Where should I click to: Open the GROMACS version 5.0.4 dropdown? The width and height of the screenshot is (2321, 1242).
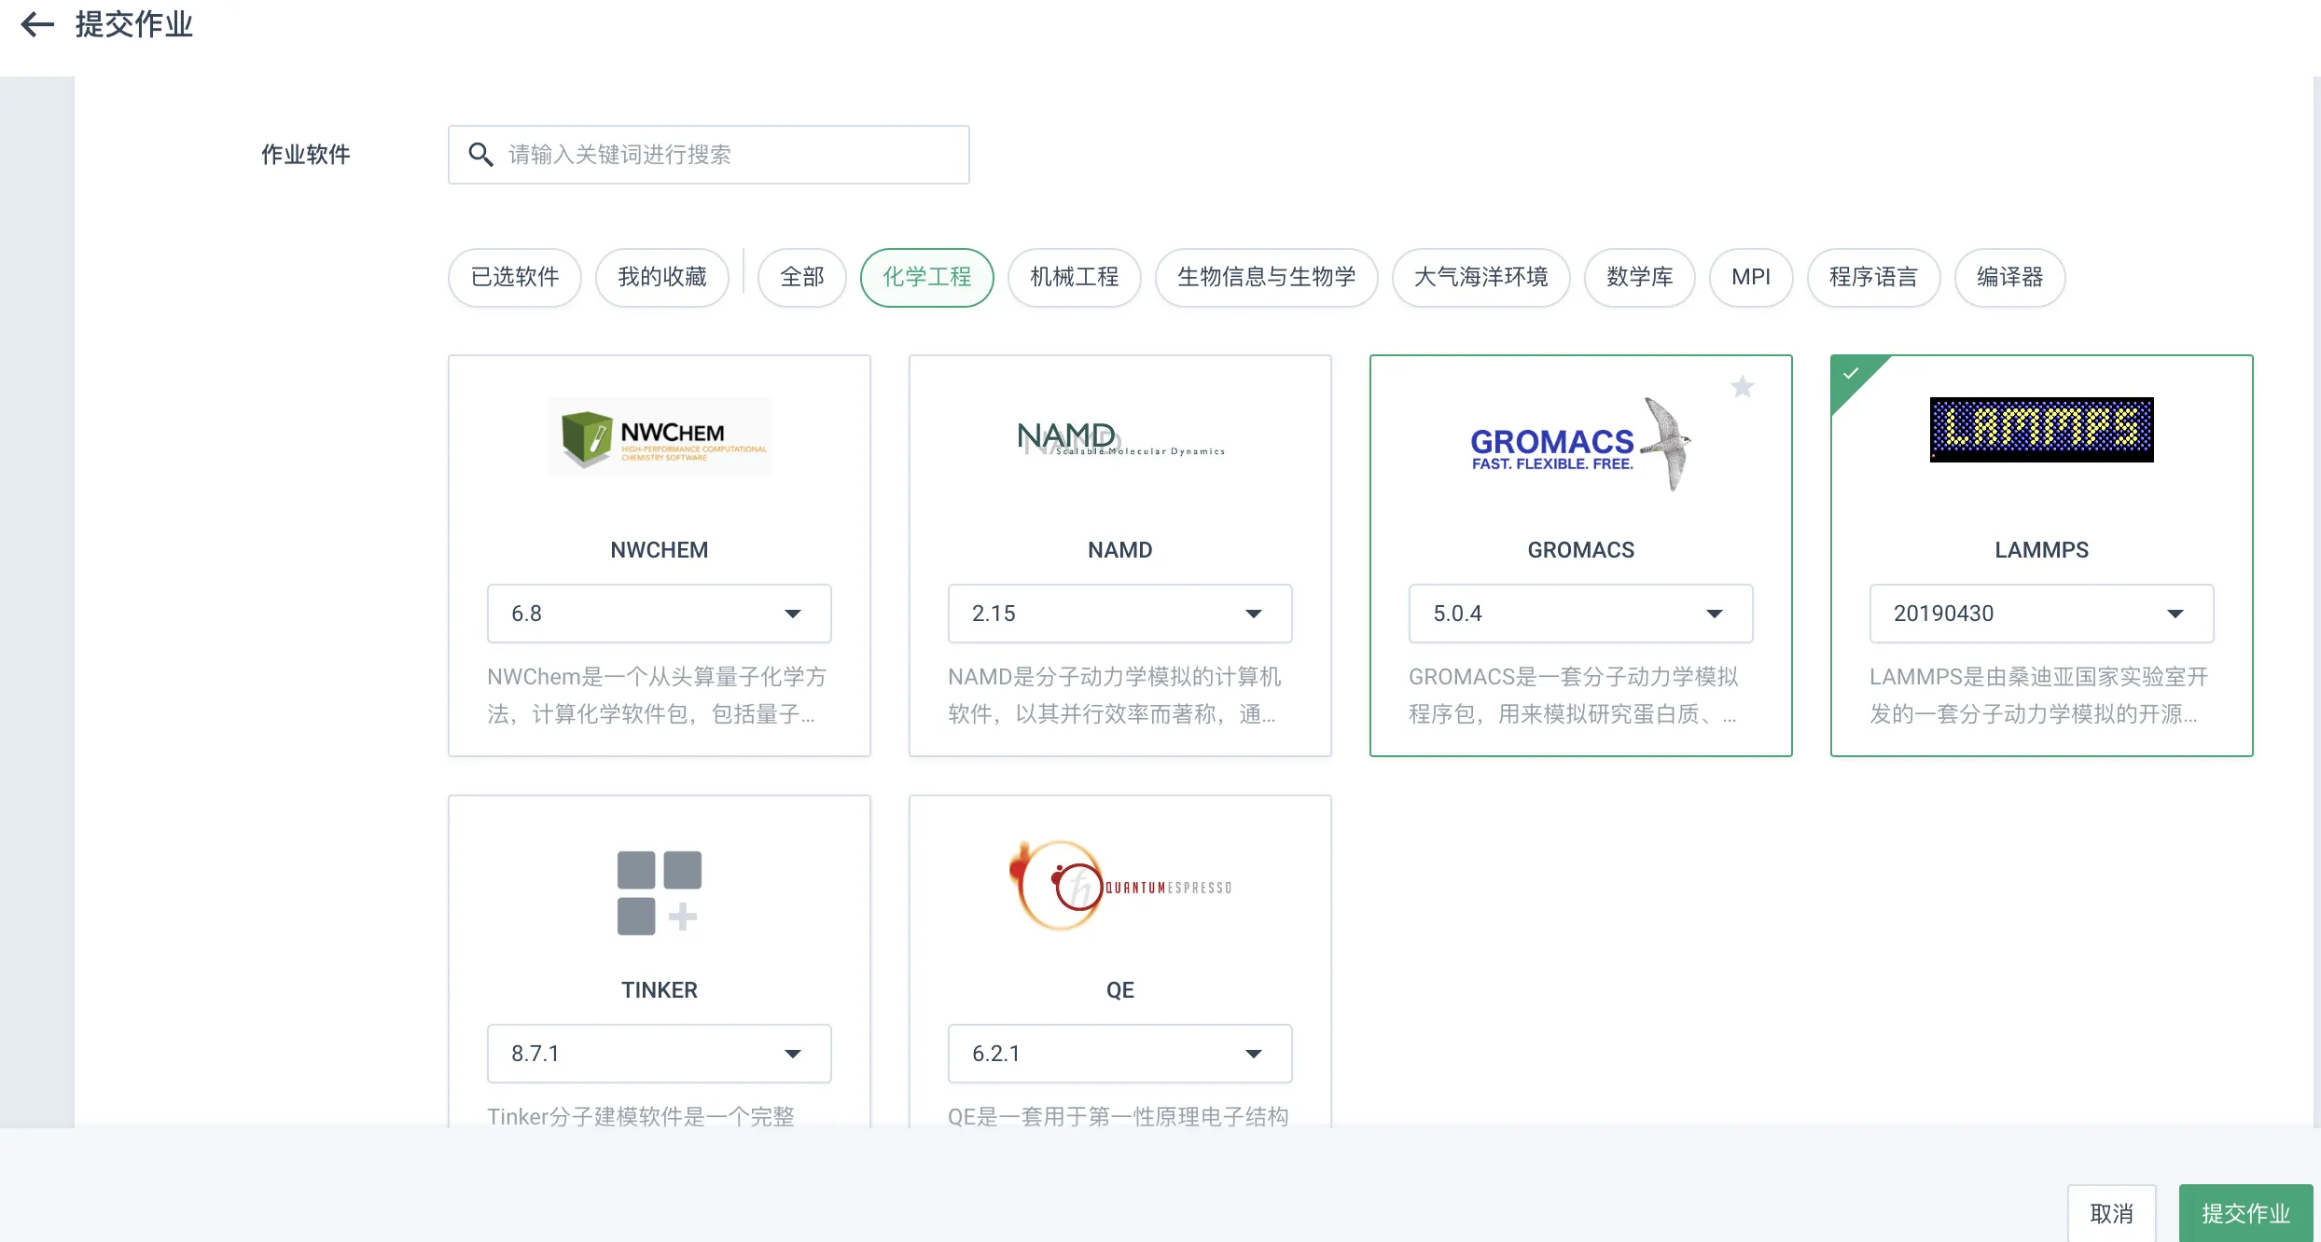[x=1581, y=614]
